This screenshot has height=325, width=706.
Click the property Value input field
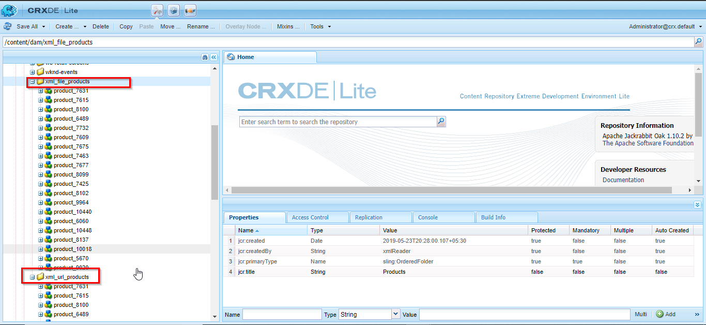[x=525, y=314]
